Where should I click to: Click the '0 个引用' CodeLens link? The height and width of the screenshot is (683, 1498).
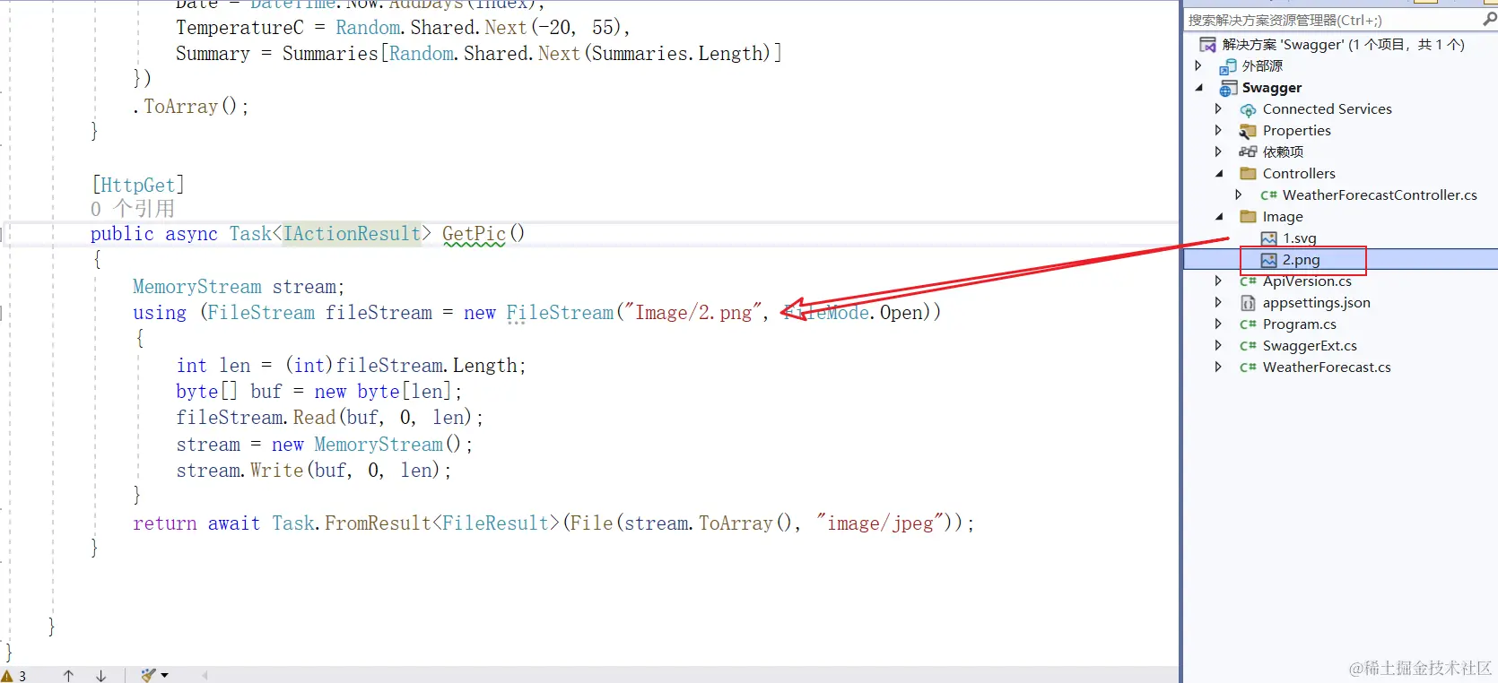point(133,209)
